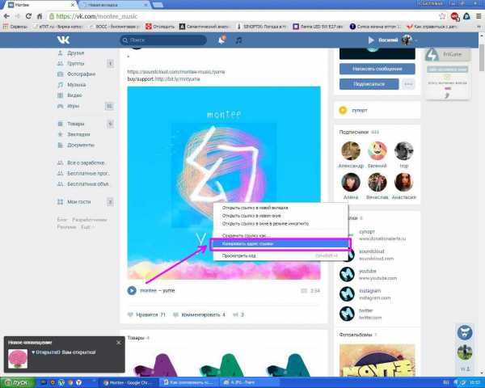Bookmark this page with the star icon
The height and width of the screenshot is (388, 485).
pyautogui.click(x=442, y=16)
